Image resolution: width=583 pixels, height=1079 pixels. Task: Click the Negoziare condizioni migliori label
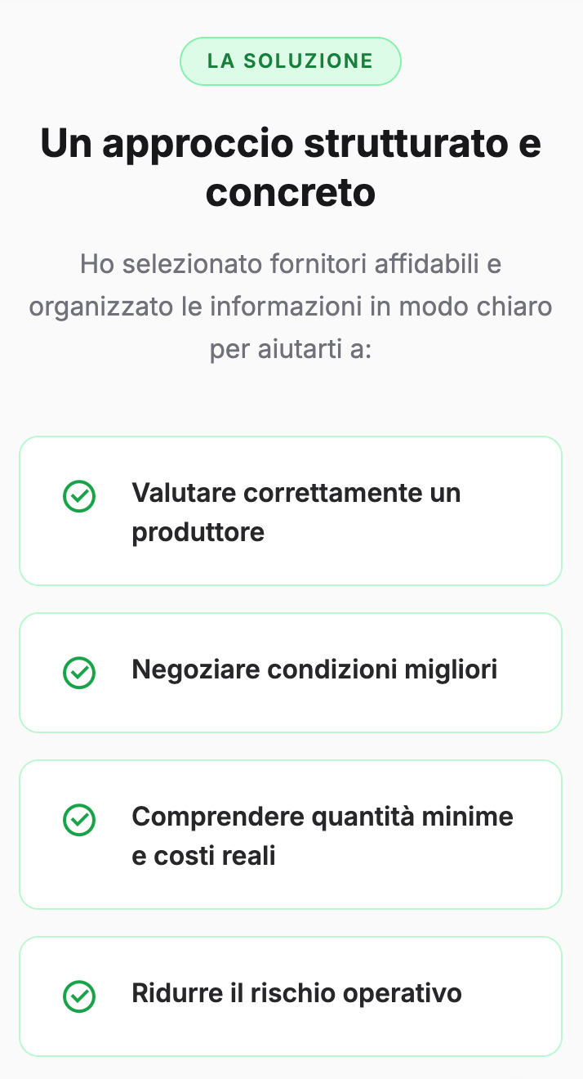[x=314, y=669]
